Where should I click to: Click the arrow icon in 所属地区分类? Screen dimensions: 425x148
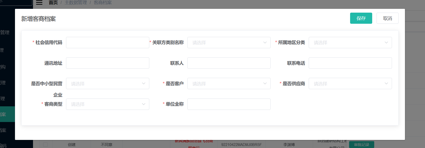click(386, 42)
